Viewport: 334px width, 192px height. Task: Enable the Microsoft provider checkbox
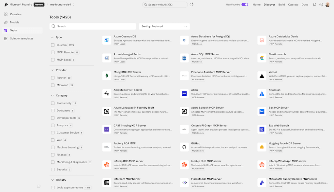[x=53, y=85]
